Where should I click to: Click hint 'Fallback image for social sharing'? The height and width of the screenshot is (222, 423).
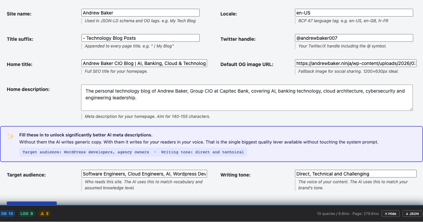(x=348, y=71)
